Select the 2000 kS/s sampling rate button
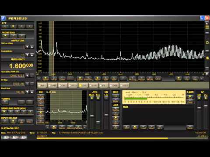The height and width of the screenshot is (157, 210). click(30, 112)
